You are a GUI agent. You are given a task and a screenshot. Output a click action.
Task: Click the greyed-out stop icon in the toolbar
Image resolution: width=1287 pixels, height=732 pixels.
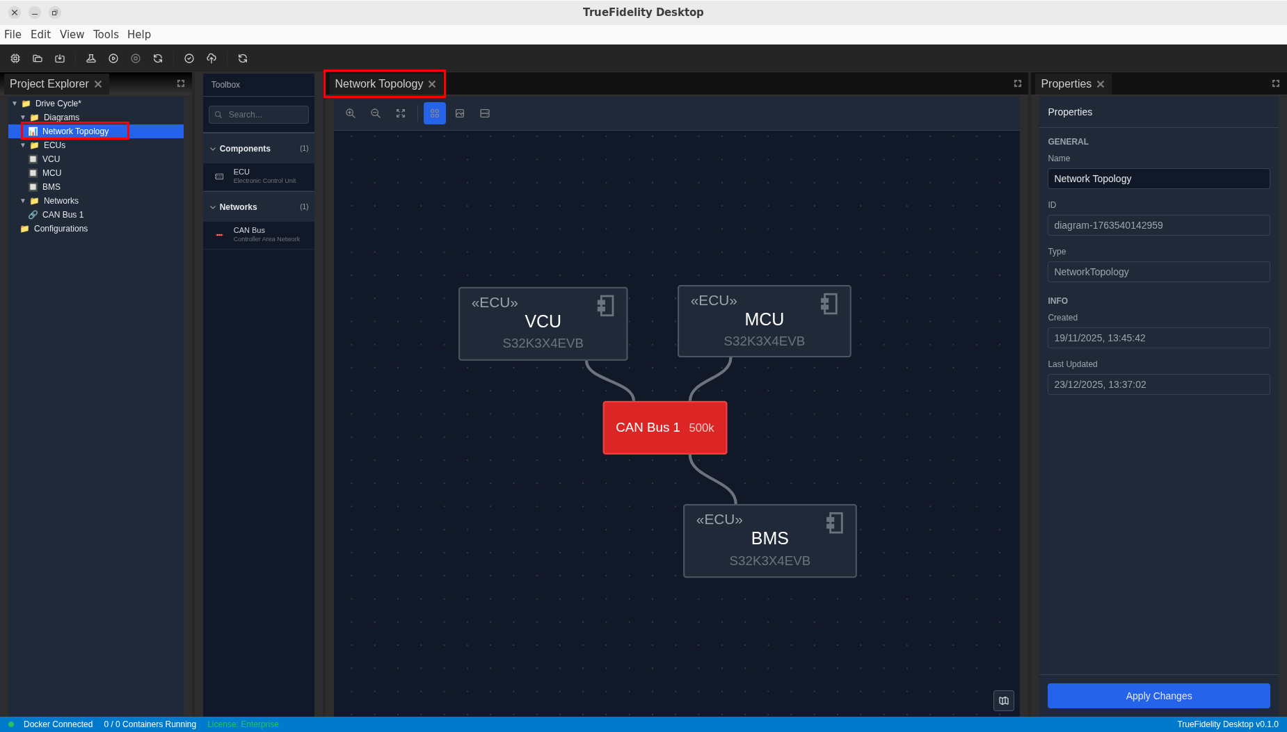tap(136, 58)
